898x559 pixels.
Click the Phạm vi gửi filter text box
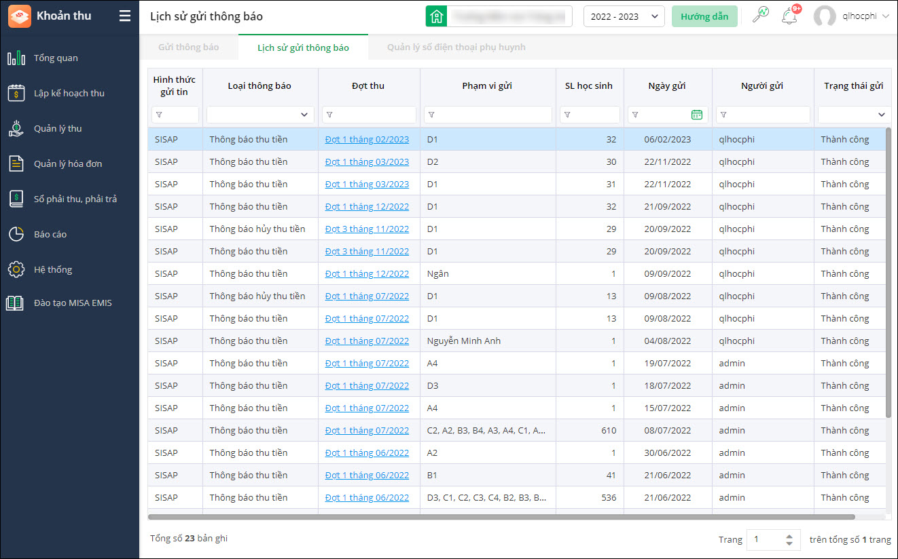[488, 115]
